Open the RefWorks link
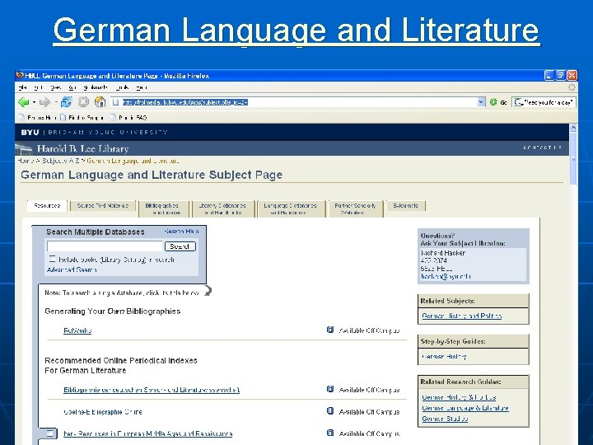The image size is (593, 445). (x=77, y=330)
